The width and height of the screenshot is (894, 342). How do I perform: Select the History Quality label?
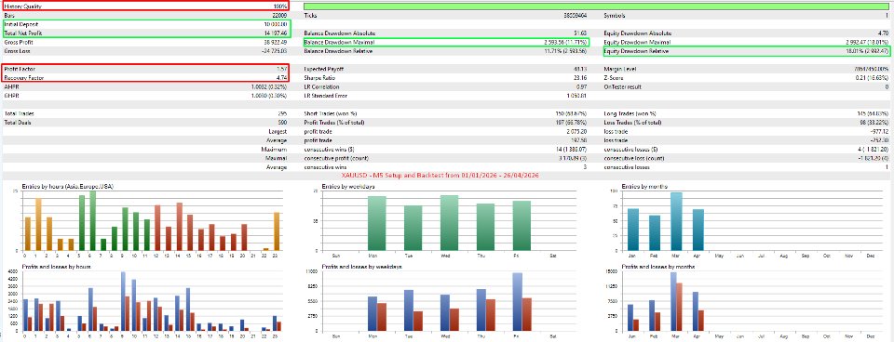click(22, 6)
